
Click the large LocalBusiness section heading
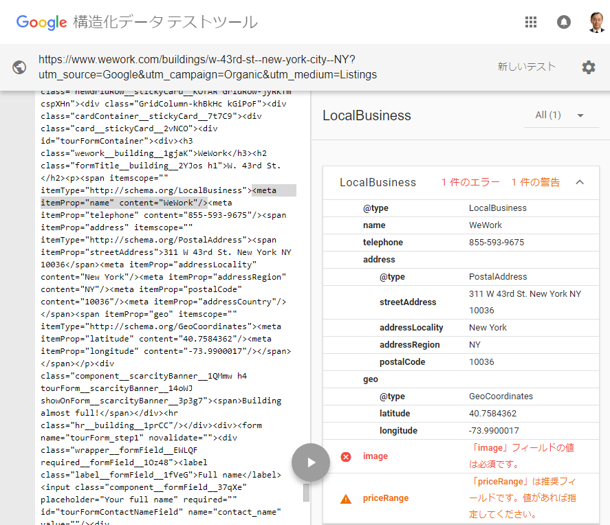(367, 116)
